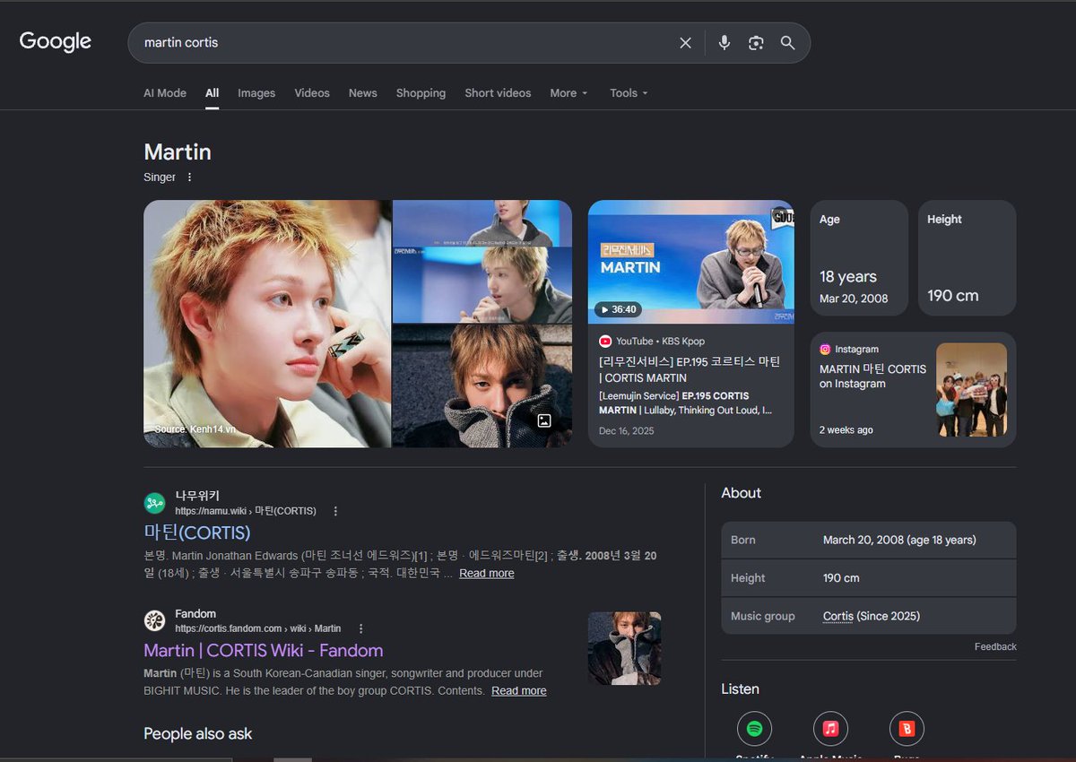Open Google Lens image search icon
Screen dimensions: 1076x762
(756, 43)
